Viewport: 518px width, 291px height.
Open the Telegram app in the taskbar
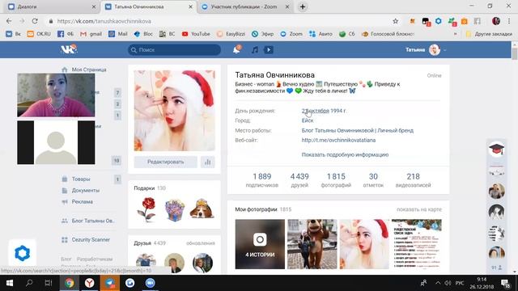pos(110,283)
